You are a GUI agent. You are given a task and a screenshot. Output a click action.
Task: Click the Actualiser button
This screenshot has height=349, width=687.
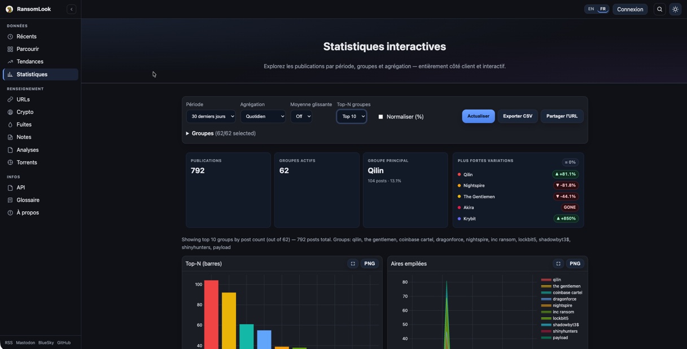478,116
